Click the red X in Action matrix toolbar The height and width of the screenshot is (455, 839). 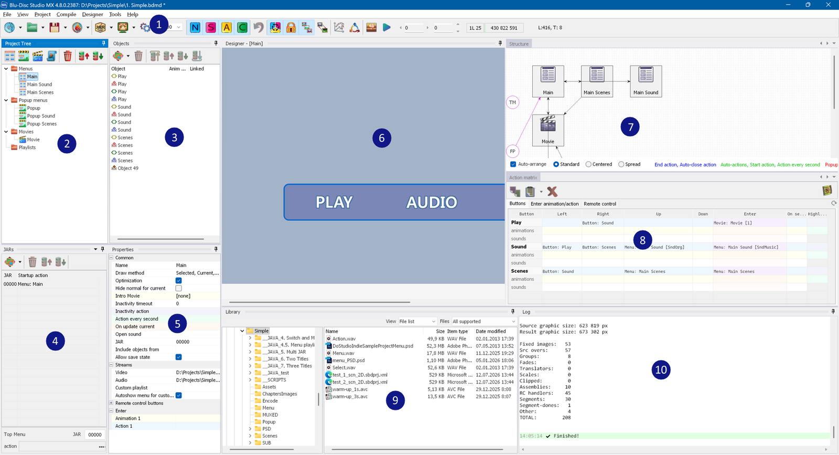pyautogui.click(x=552, y=192)
